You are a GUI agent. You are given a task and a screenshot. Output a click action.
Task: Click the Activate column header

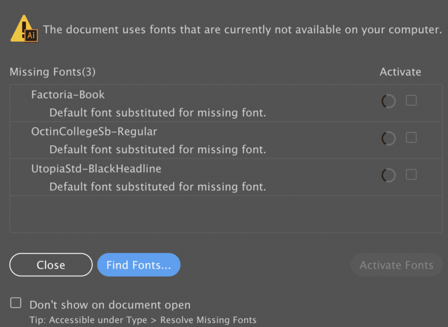(x=400, y=72)
